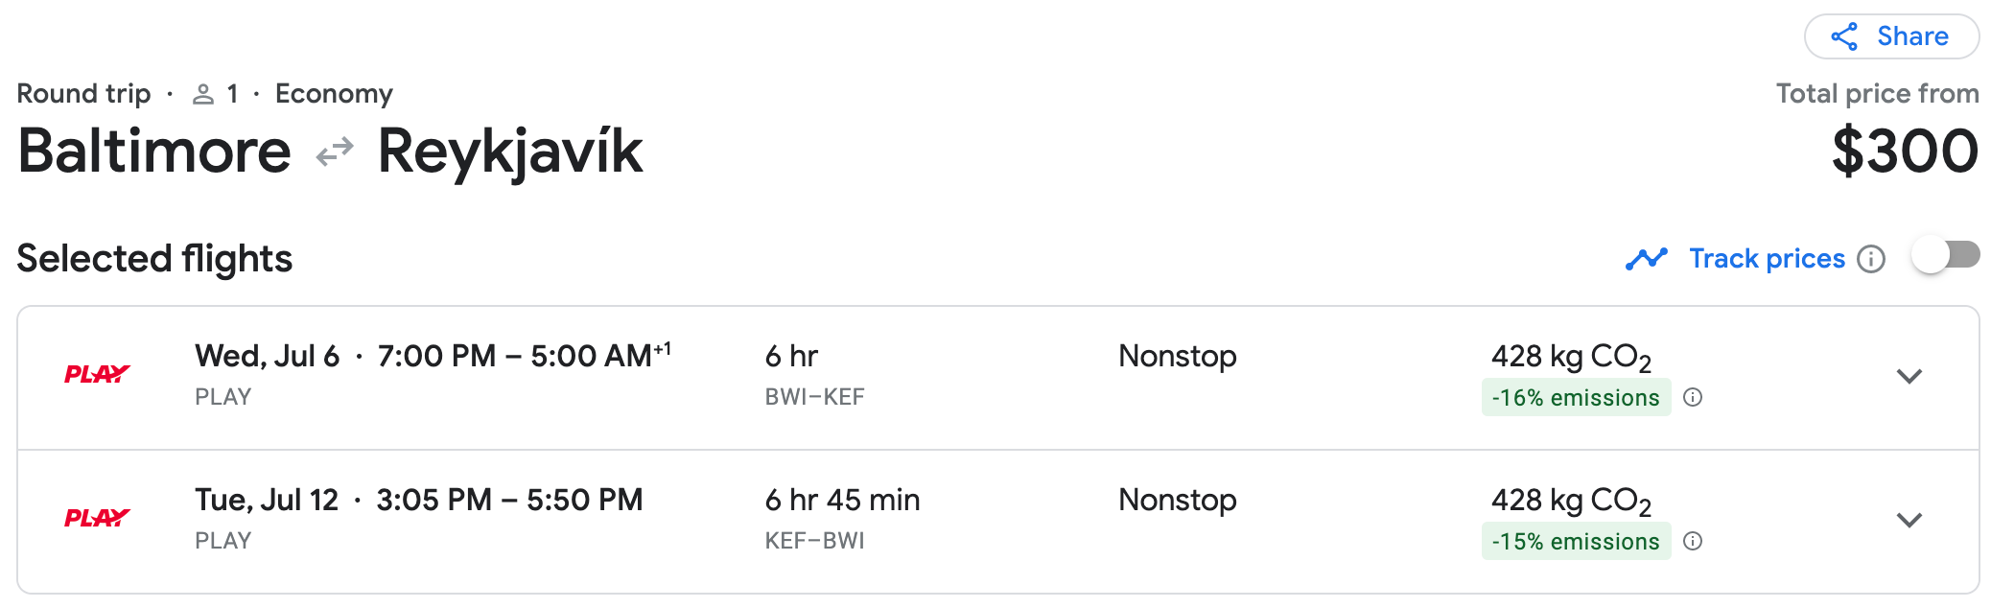
Task: Click the -16% emissions badge
Action: (x=1575, y=397)
